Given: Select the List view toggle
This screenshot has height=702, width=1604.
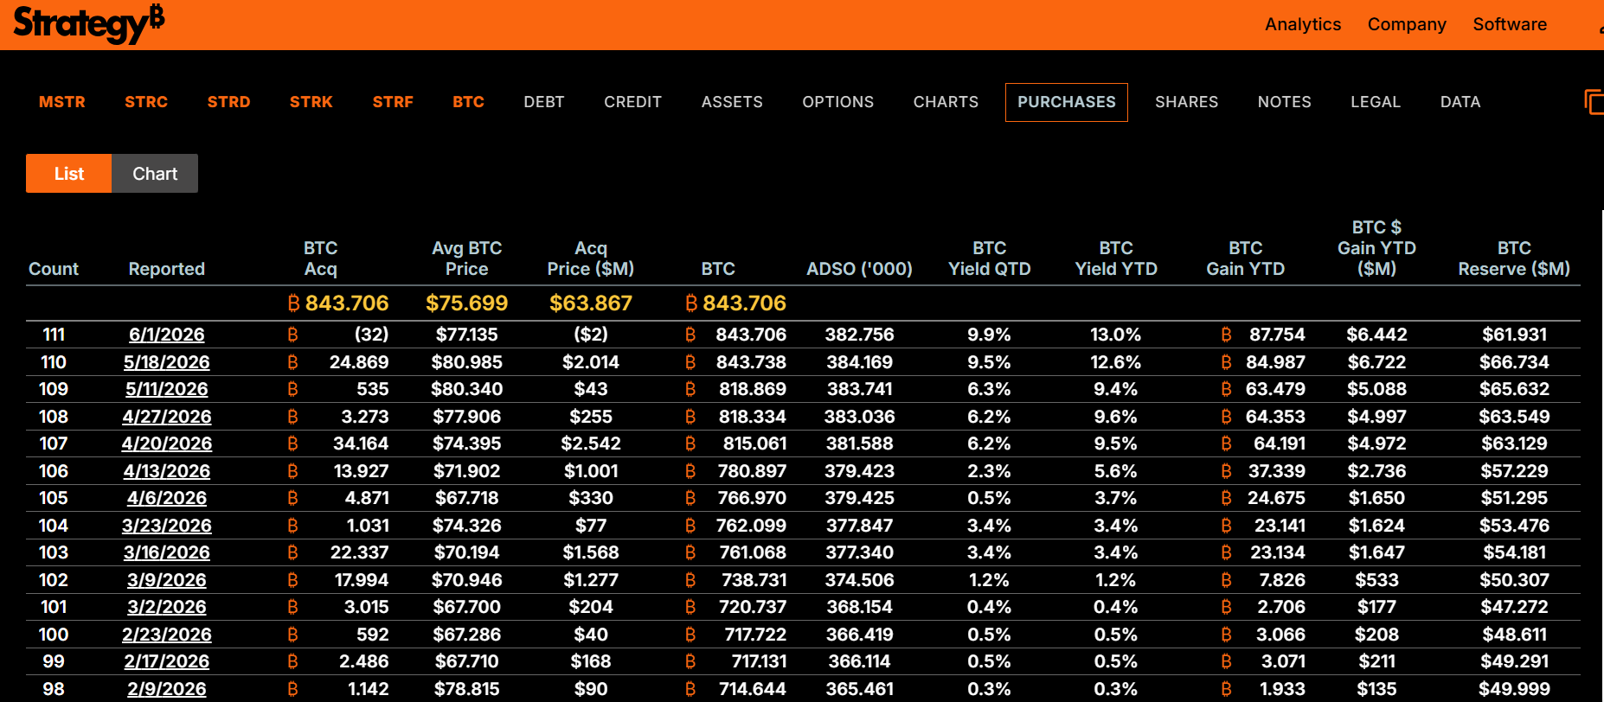Looking at the screenshot, I should pyautogui.click(x=69, y=174).
